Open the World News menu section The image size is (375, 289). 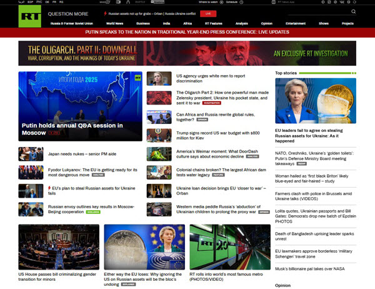coord(114,23)
